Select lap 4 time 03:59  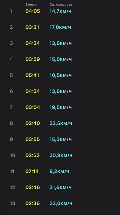pos(33,59)
